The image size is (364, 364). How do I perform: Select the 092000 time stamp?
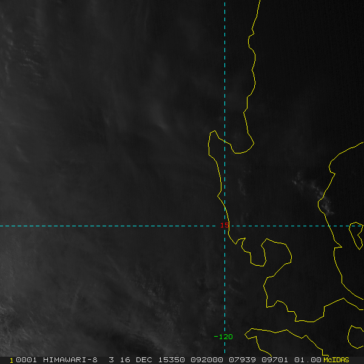coord(207,360)
